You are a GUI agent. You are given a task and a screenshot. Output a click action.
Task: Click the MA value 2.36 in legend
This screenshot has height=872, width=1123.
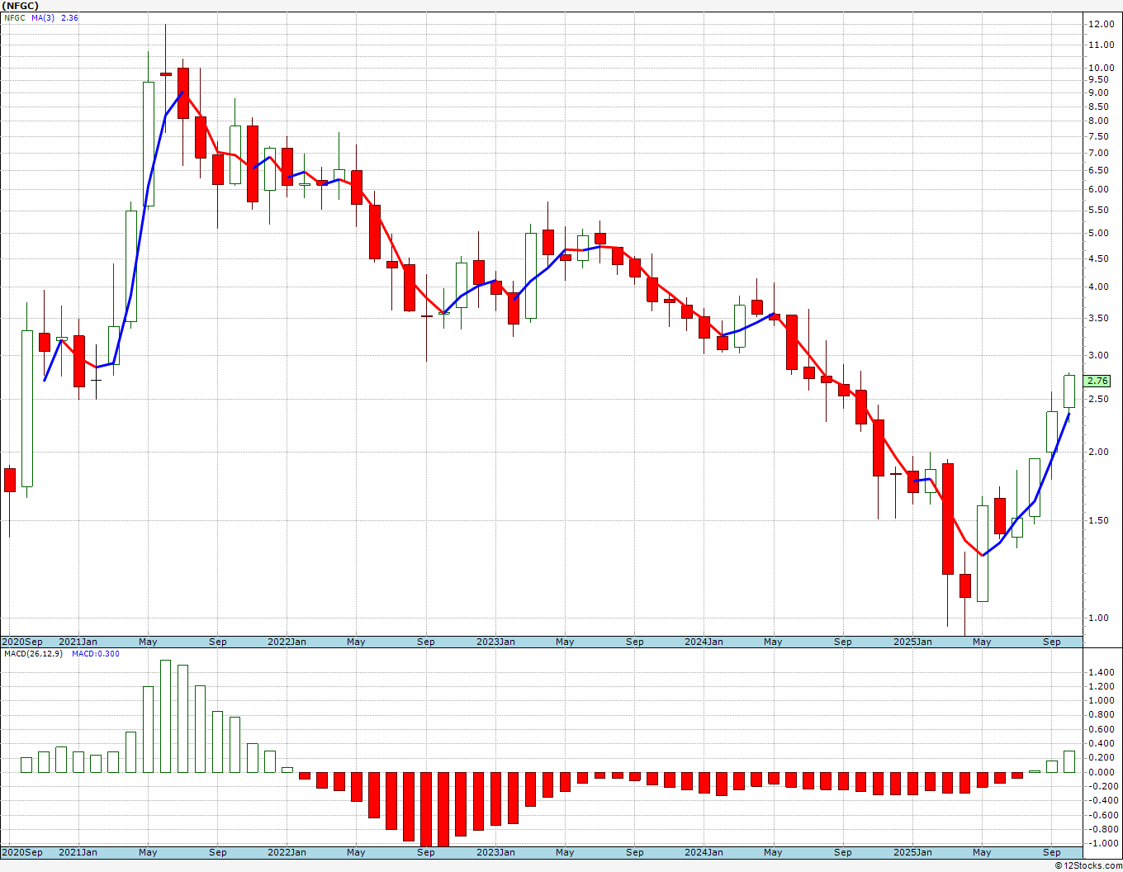pos(70,17)
